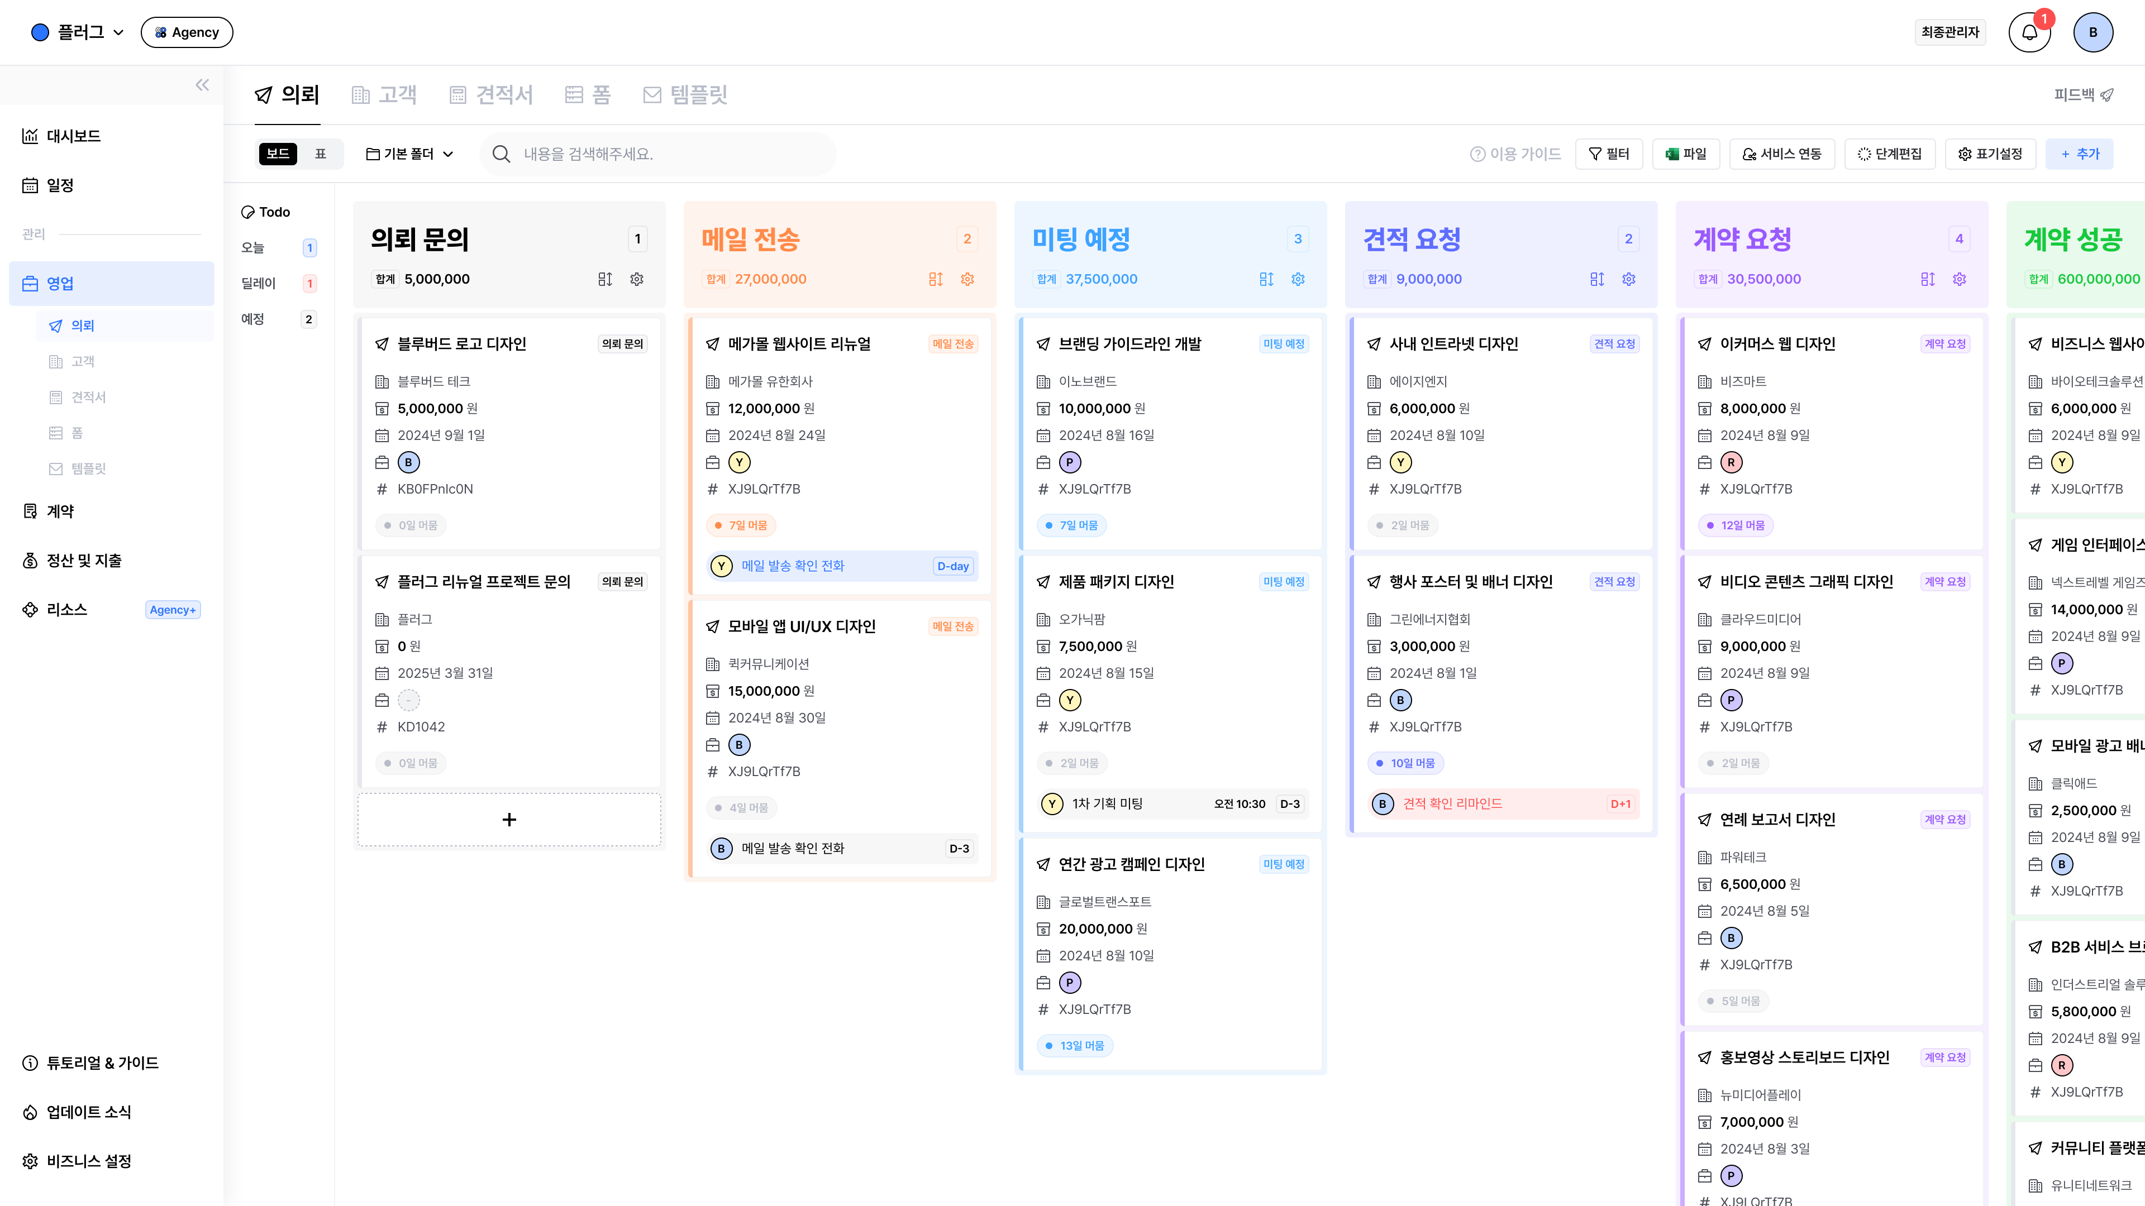Collapse the sidebar with double chevron icon
The image size is (2145, 1206).
tap(202, 85)
